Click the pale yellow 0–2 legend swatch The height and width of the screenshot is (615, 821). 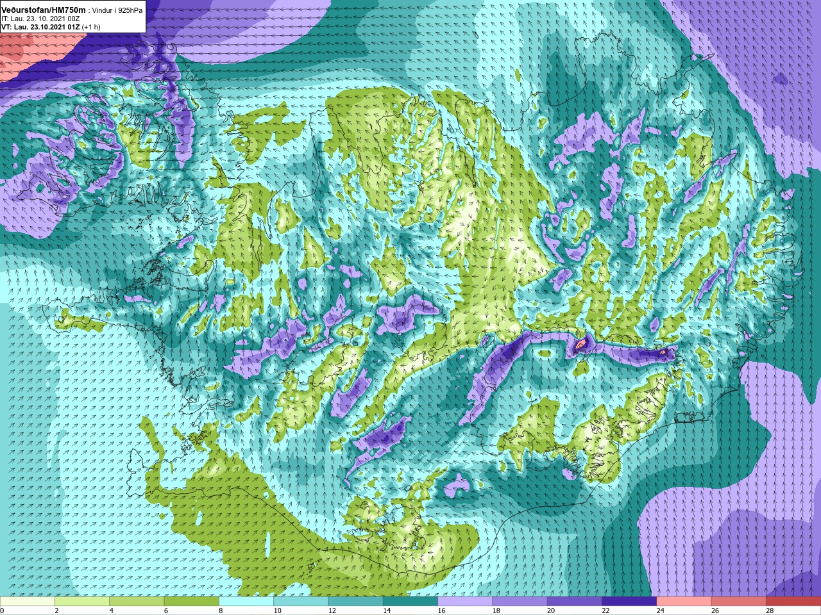[28, 602]
